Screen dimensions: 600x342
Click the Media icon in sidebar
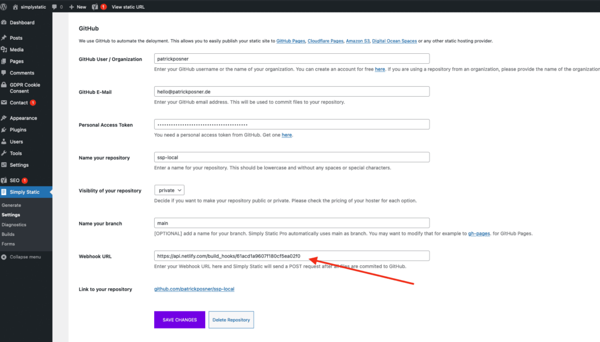(4, 49)
